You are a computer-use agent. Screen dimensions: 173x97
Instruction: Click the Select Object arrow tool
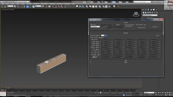(15, 6)
